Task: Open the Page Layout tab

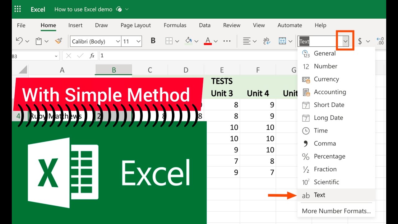Action: pyautogui.click(x=136, y=25)
